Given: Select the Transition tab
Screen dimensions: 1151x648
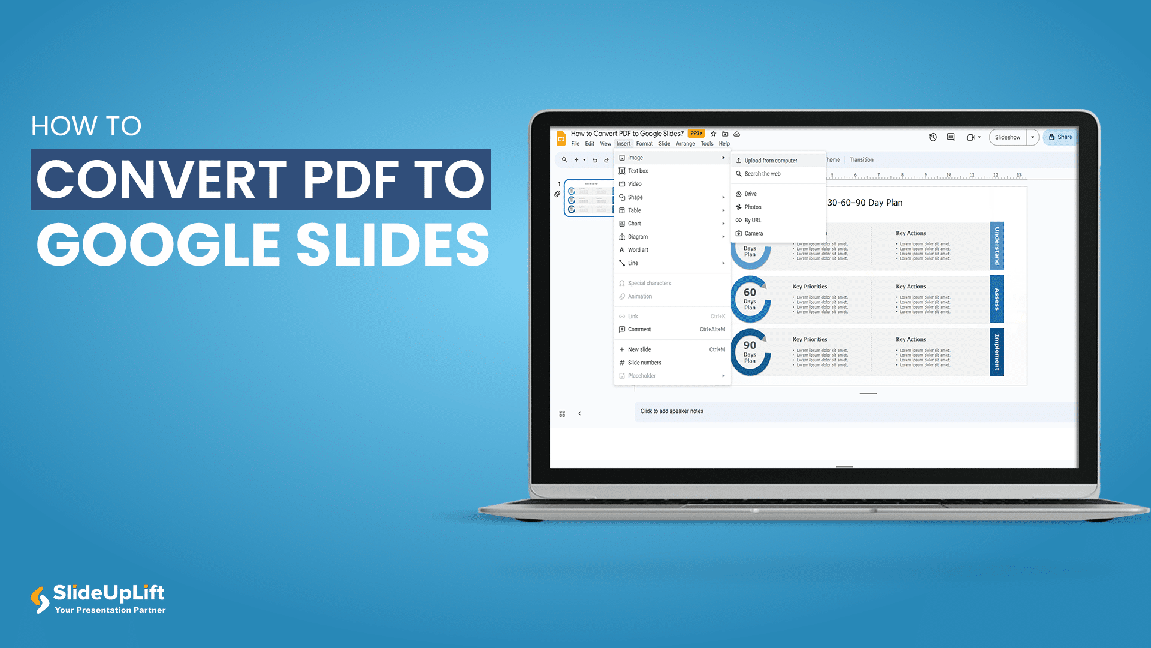Looking at the screenshot, I should (862, 160).
